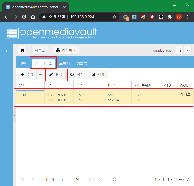This screenshot has width=194, height=186.
Task: Go to the home breadcrumb icon
Action: [x=22, y=50]
